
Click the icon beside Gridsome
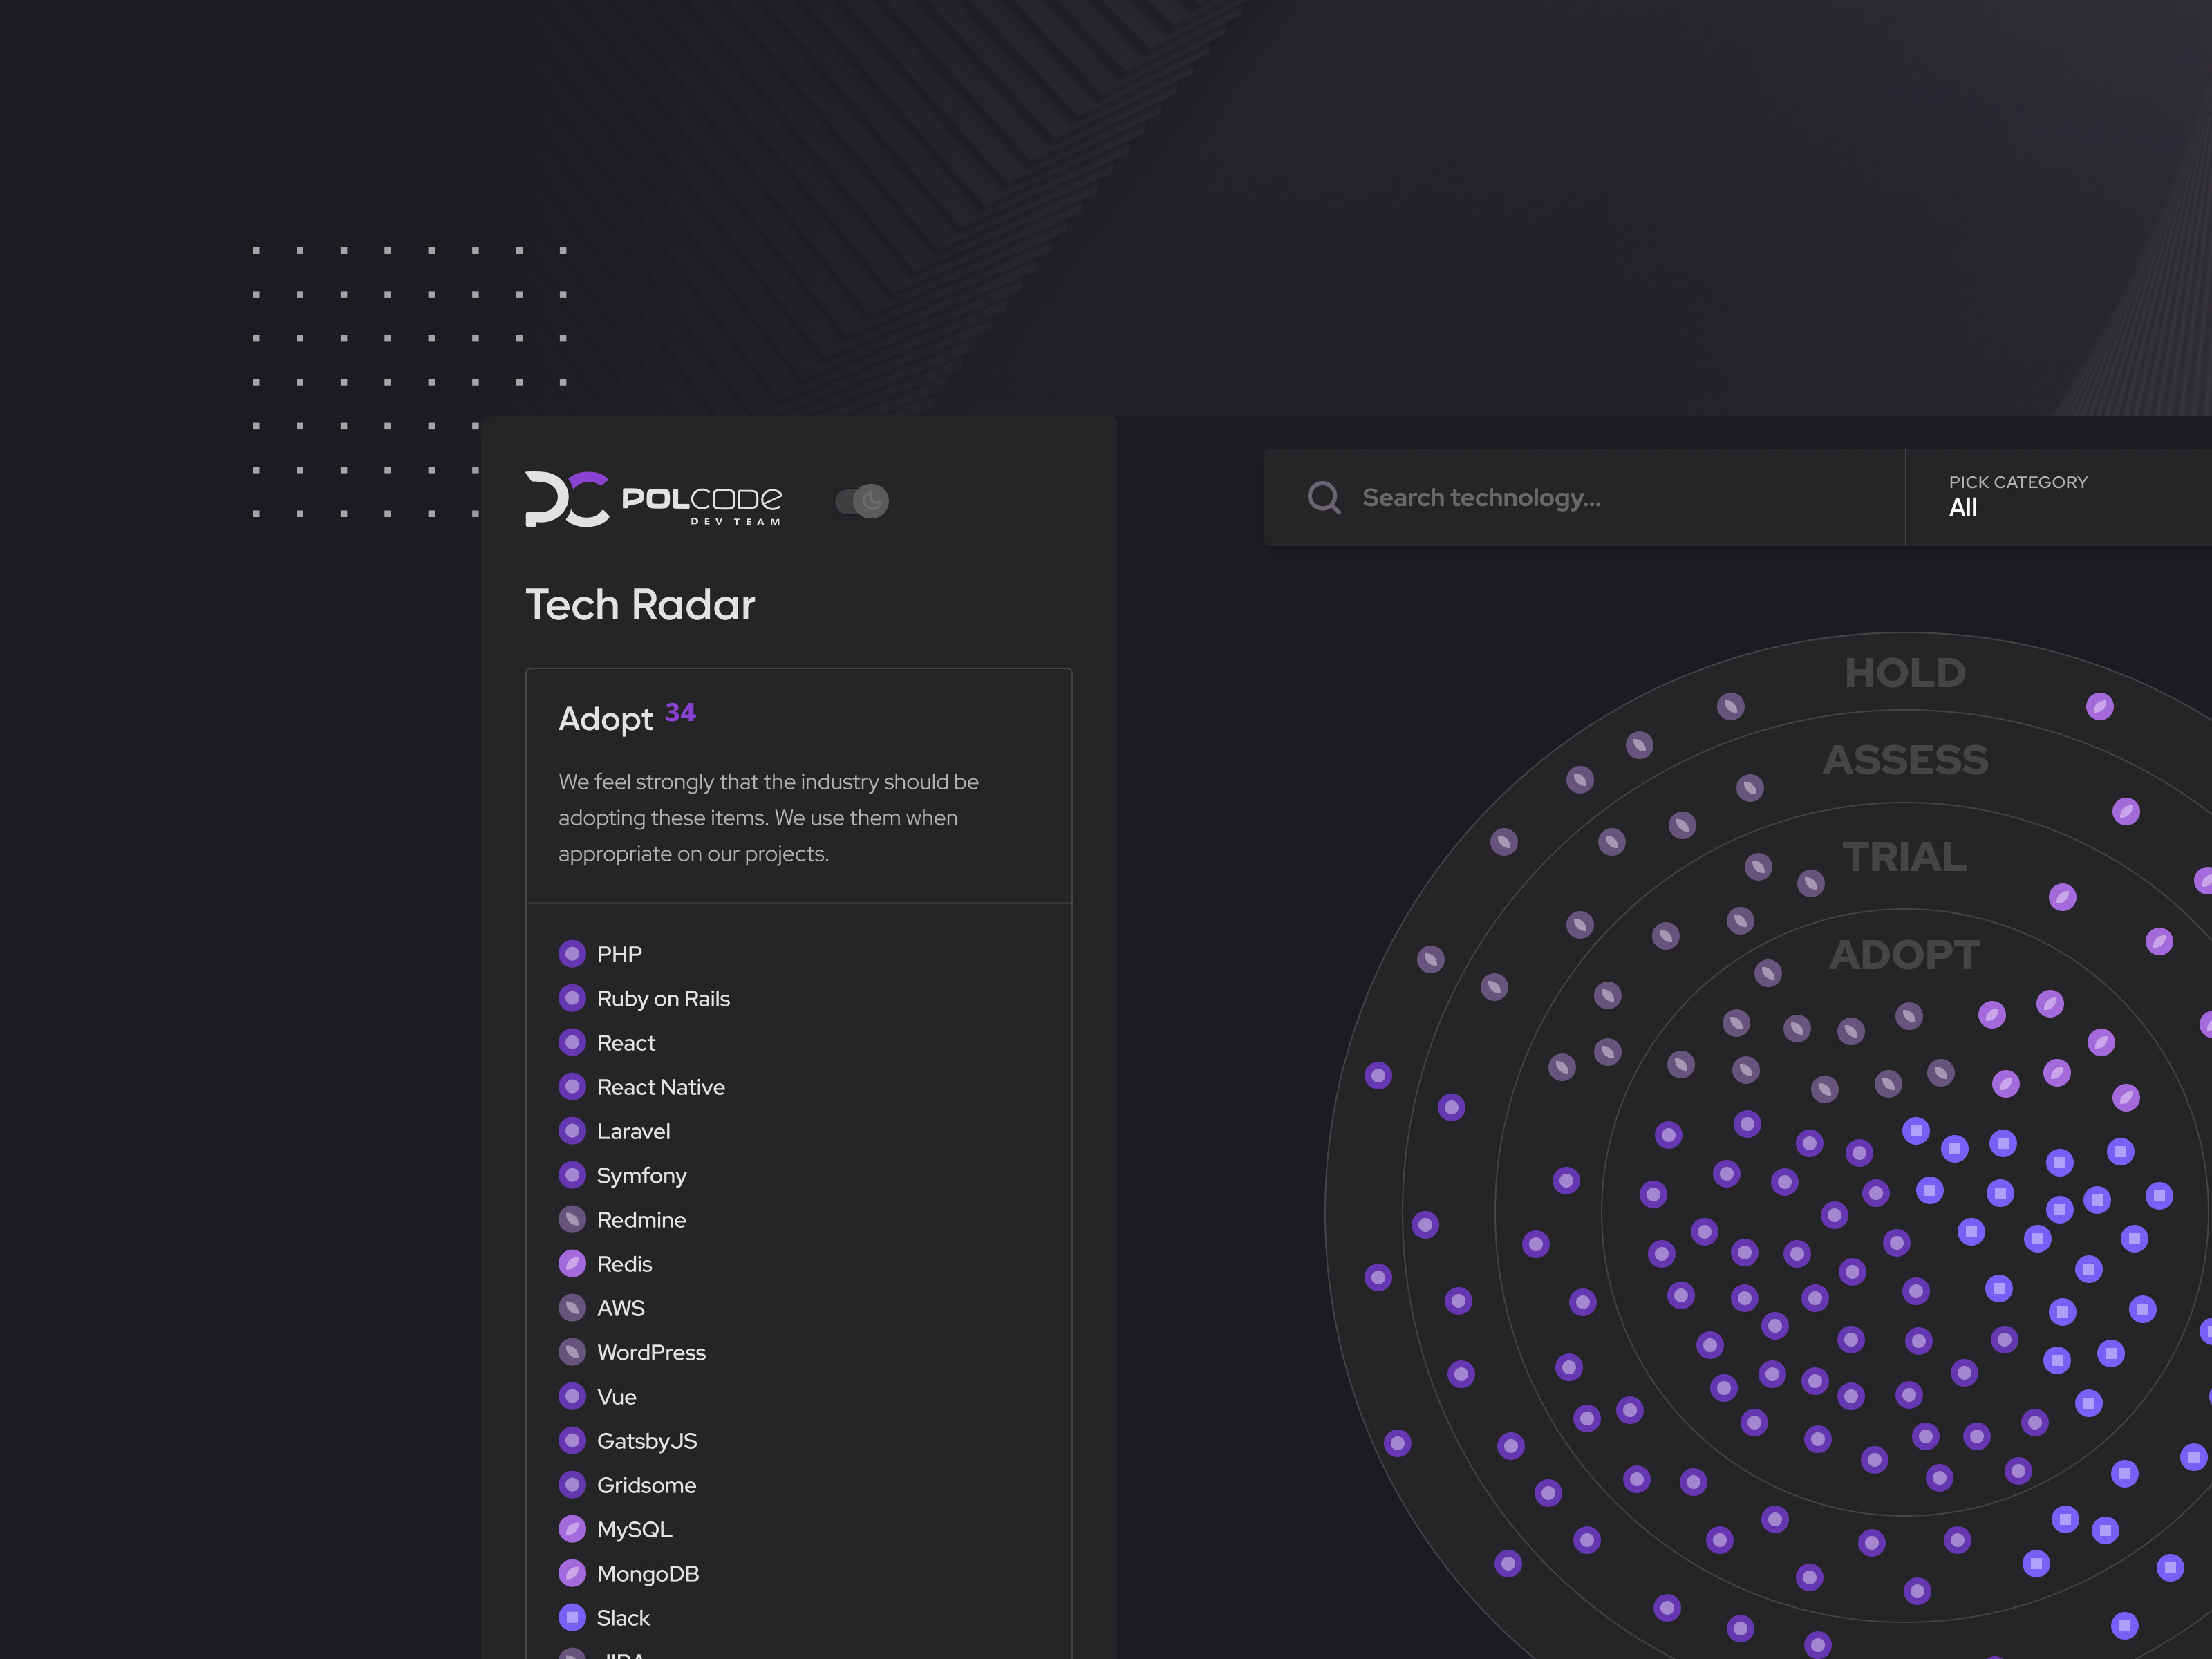click(x=572, y=1485)
